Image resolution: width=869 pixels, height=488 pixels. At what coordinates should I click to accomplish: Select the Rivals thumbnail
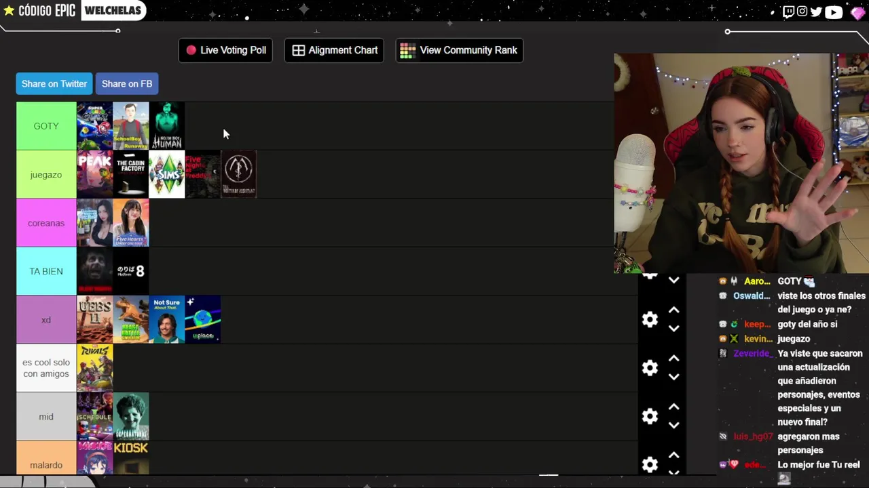[x=94, y=368]
